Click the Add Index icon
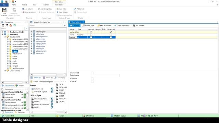Viewport: 219px width, 123px height. (57, 9)
